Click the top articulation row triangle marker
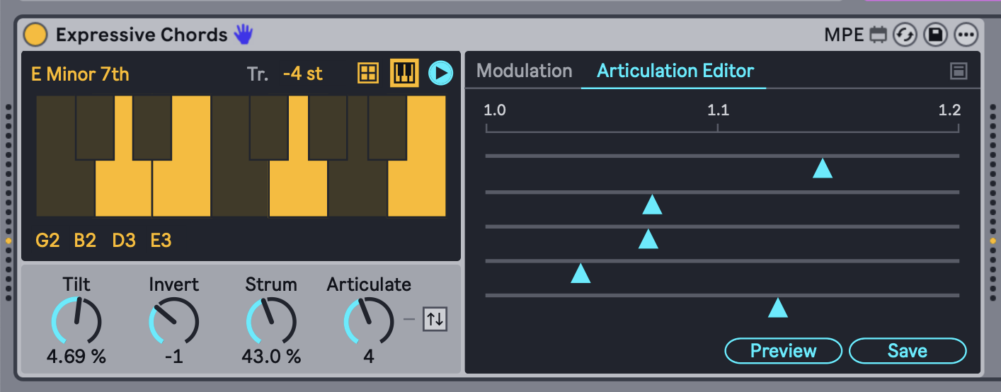The width and height of the screenshot is (1001, 392). tap(822, 168)
